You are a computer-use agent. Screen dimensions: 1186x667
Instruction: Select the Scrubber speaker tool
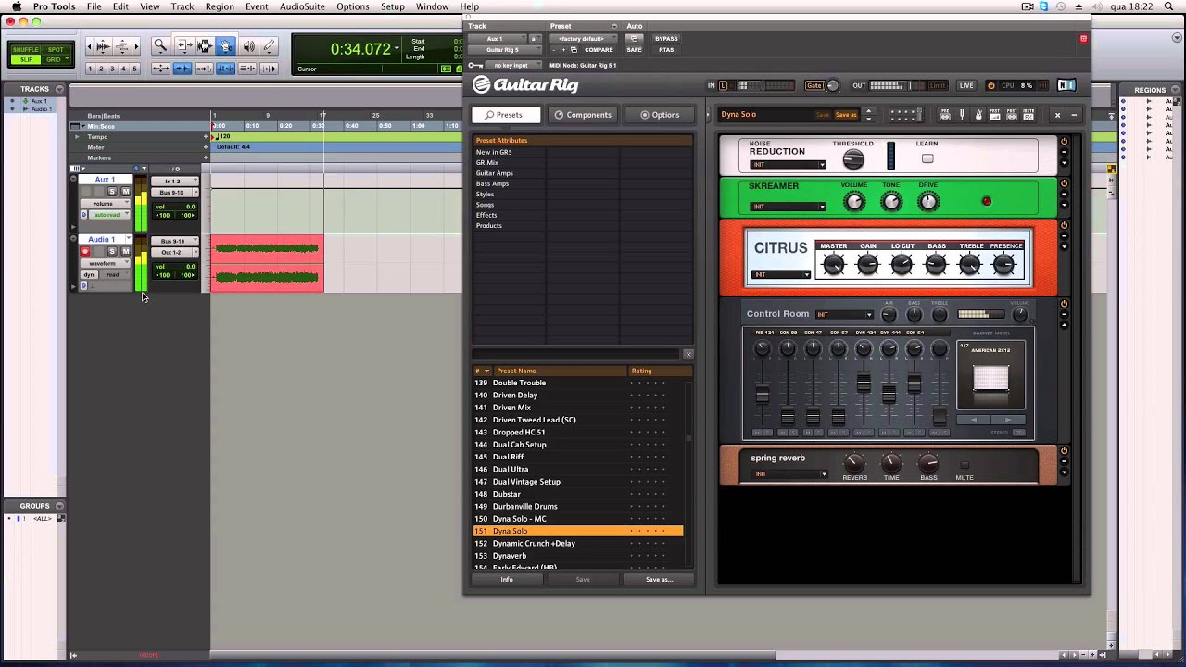coord(248,45)
